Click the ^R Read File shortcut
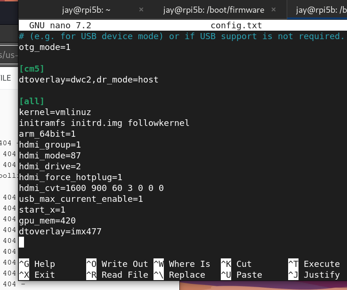Viewport: 347px width, 290px height. click(x=117, y=275)
